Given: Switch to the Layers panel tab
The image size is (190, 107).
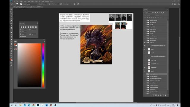Looking at the screenshot, I should point(145,10).
